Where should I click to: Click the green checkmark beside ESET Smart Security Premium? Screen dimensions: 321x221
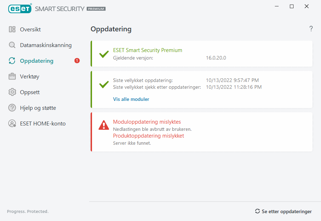tap(104, 54)
